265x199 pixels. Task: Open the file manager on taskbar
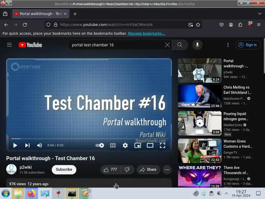[18, 193]
